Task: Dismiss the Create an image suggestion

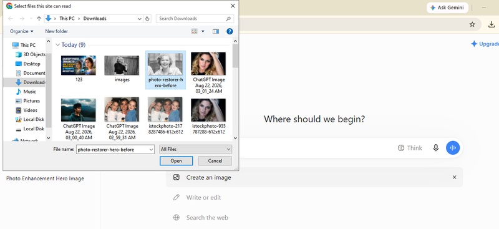Action: click(455, 177)
